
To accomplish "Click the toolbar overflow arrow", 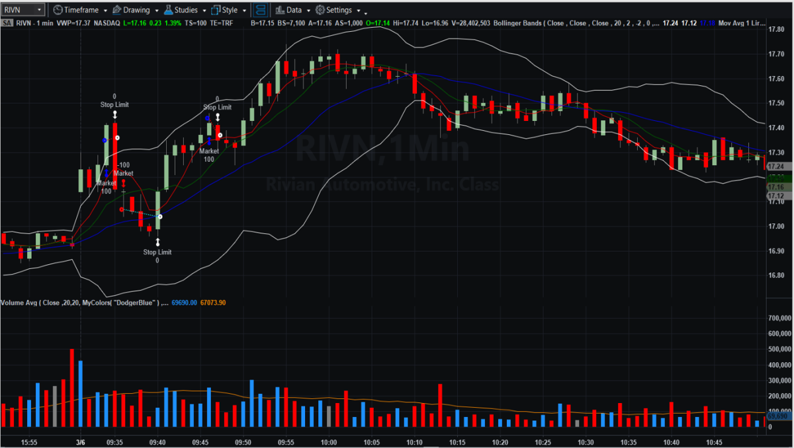I will click(366, 13).
